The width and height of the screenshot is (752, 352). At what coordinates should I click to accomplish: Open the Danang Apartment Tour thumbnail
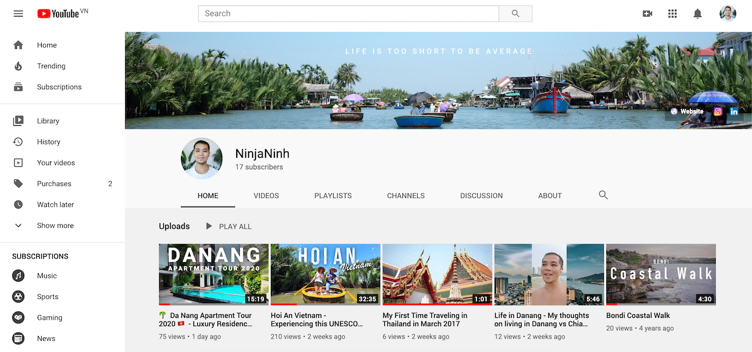tap(214, 274)
